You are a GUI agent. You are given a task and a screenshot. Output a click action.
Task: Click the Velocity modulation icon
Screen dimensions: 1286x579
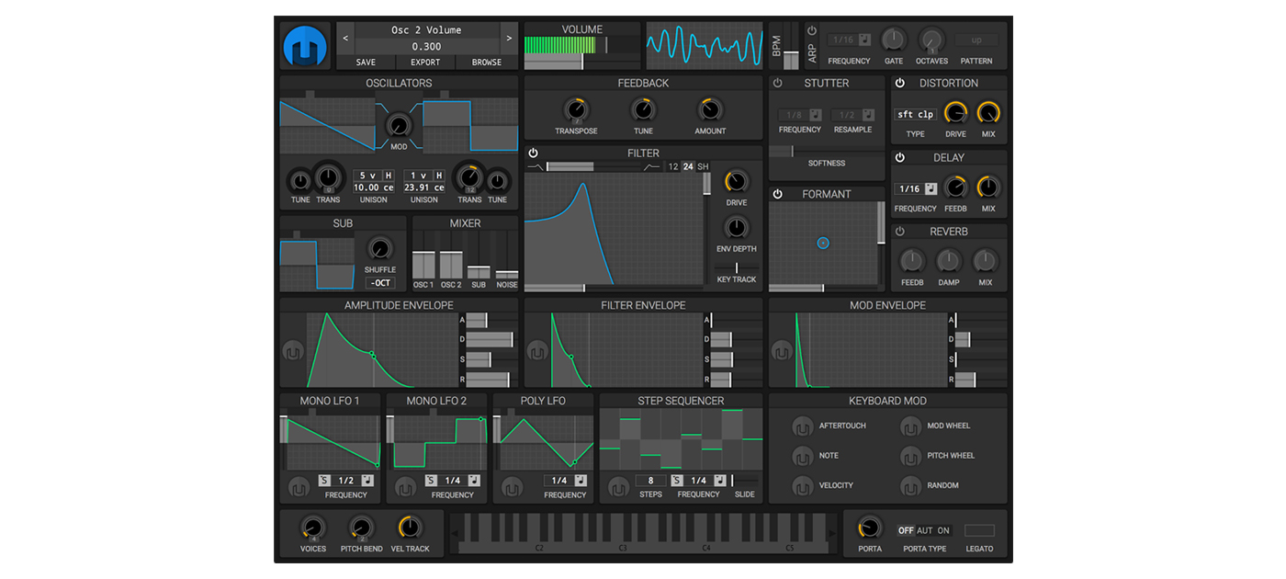point(803,485)
